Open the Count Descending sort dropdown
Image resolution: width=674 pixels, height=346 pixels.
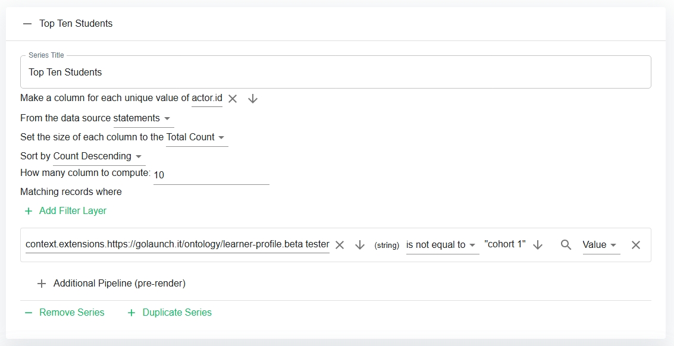point(99,156)
